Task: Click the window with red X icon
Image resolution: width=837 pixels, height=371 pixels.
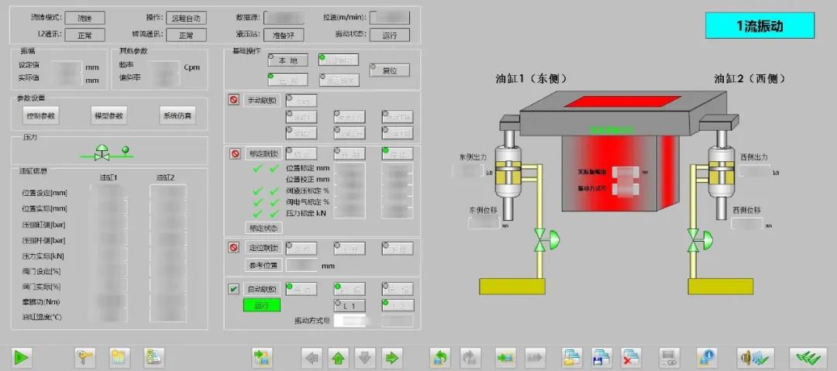Action: (x=631, y=357)
